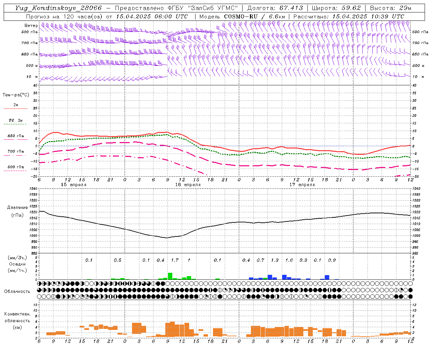Click the forecast start "15.04.2025 06:00 UTC"
Viewport: 430px width, 344px height.
pyautogui.click(x=152, y=16)
